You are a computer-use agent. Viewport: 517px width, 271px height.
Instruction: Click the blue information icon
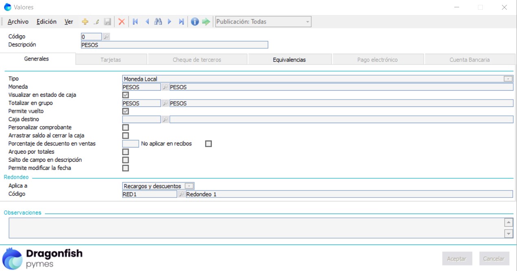(195, 22)
